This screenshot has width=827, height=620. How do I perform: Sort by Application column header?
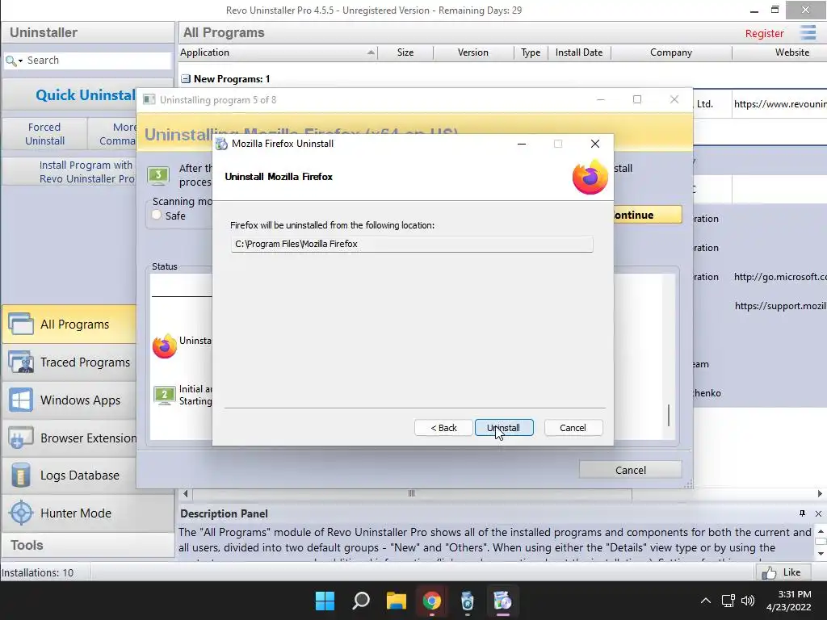(278, 52)
